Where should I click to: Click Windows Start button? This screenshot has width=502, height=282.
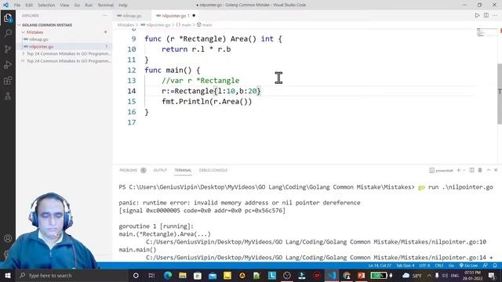coord(7,275)
